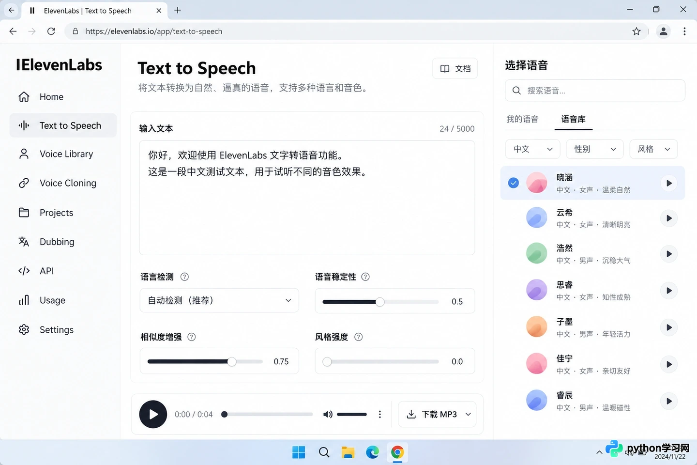Play preview of voice 浩然
Image resolution: width=697 pixels, height=465 pixels.
pyautogui.click(x=669, y=254)
